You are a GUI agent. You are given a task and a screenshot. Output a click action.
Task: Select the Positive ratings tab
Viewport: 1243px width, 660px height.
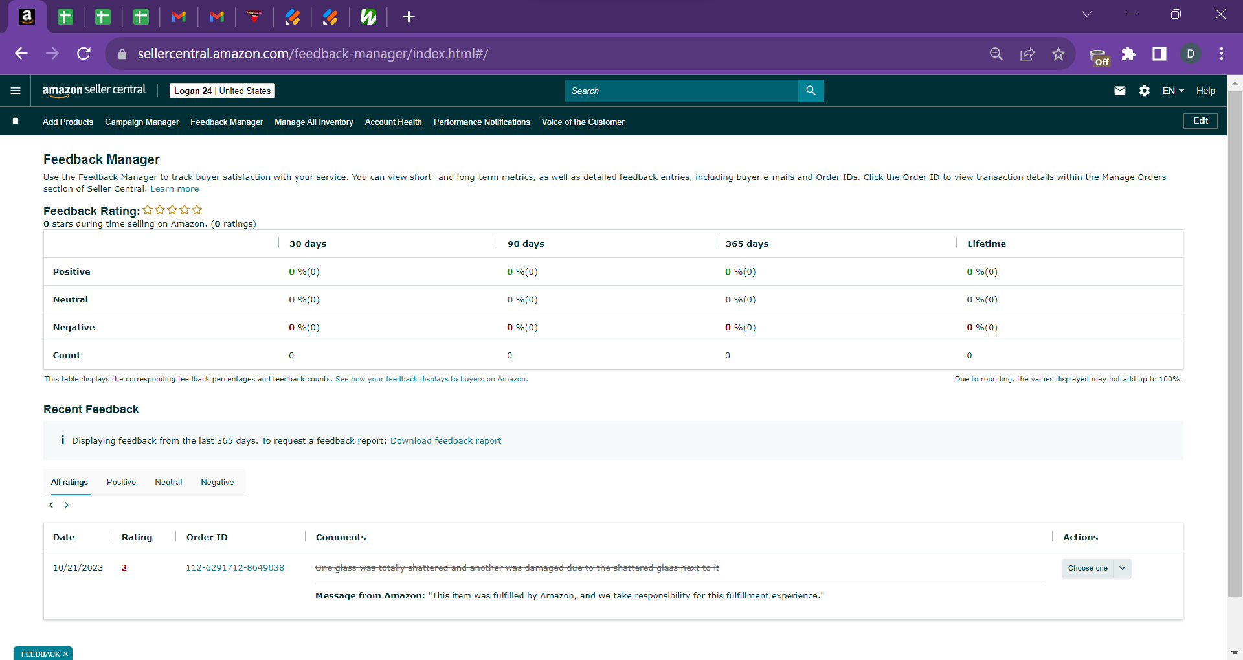click(x=121, y=483)
